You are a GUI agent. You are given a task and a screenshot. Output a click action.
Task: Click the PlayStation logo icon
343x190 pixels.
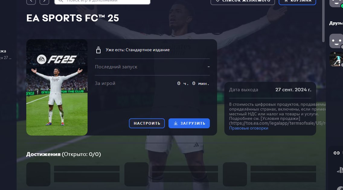tap(340, 170)
